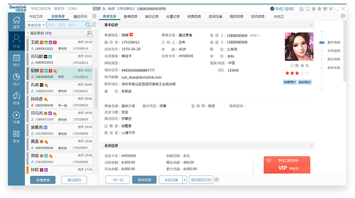The height and width of the screenshot is (198, 355).
Task: Select the 男 gender radio button
Action: pyautogui.click(x=292, y=65)
